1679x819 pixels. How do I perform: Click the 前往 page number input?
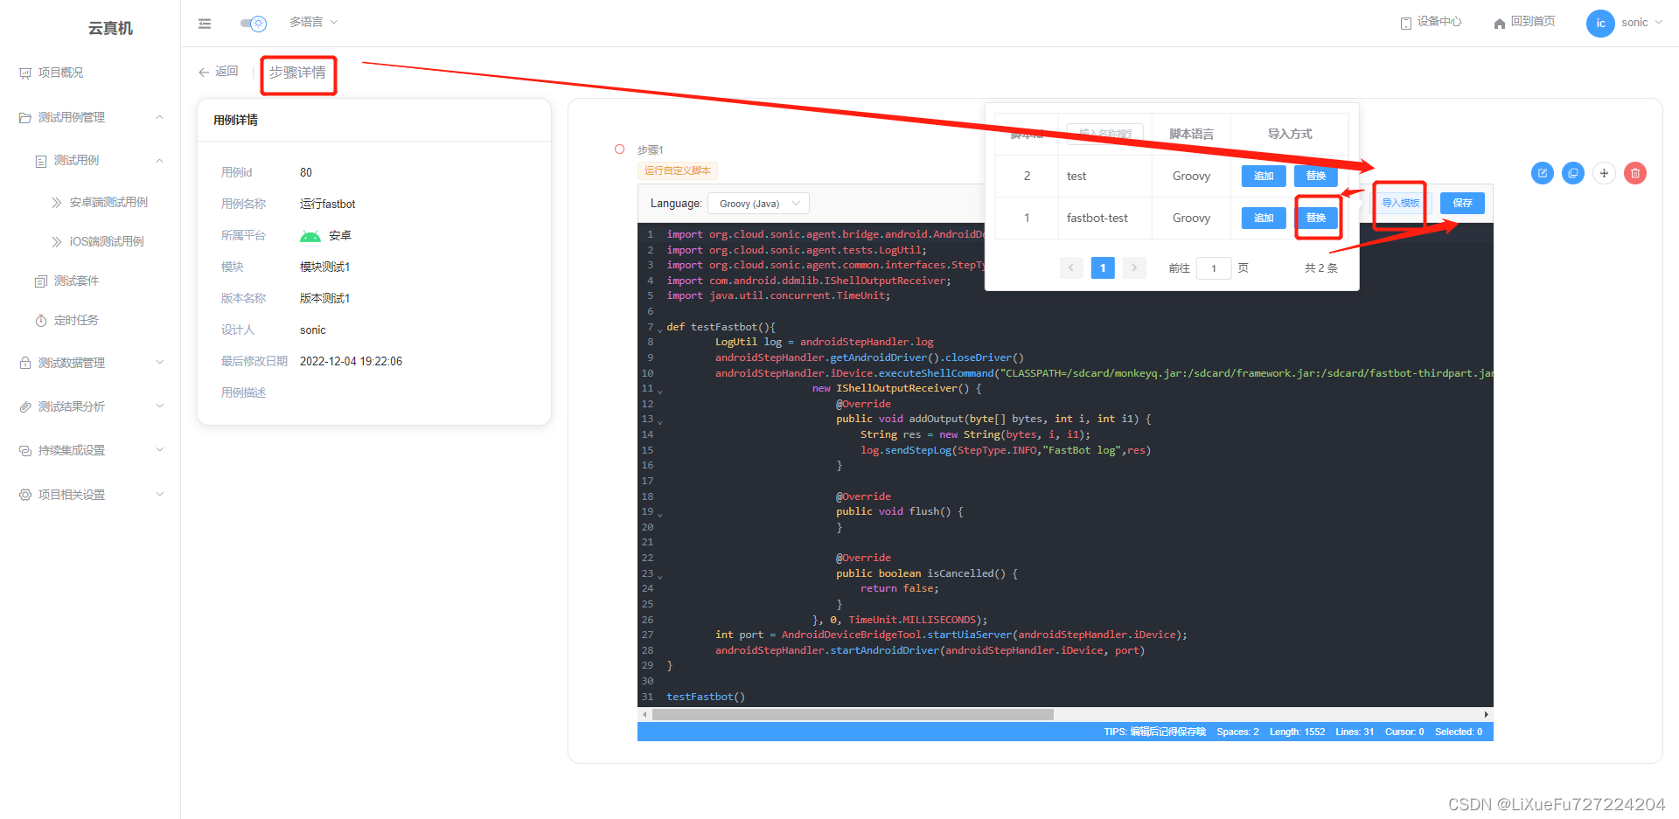(x=1214, y=268)
